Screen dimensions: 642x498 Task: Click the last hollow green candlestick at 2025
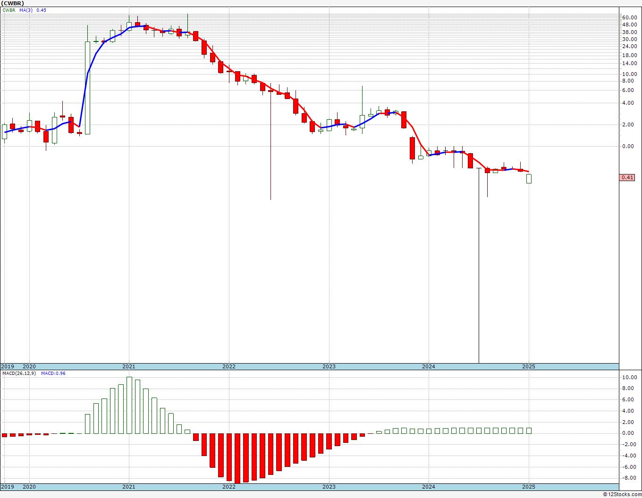click(x=529, y=179)
